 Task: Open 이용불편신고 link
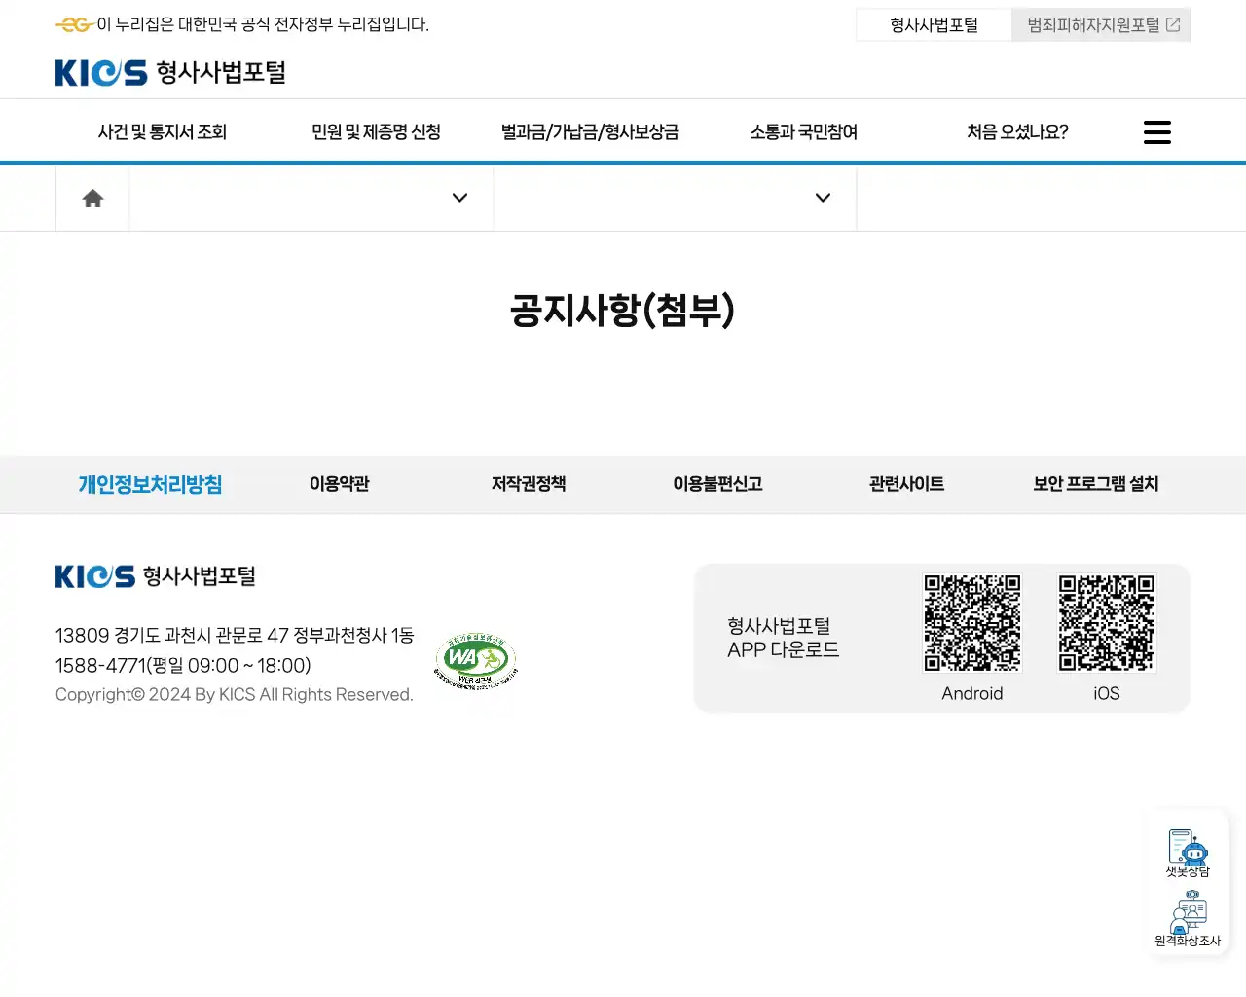(717, 484)
